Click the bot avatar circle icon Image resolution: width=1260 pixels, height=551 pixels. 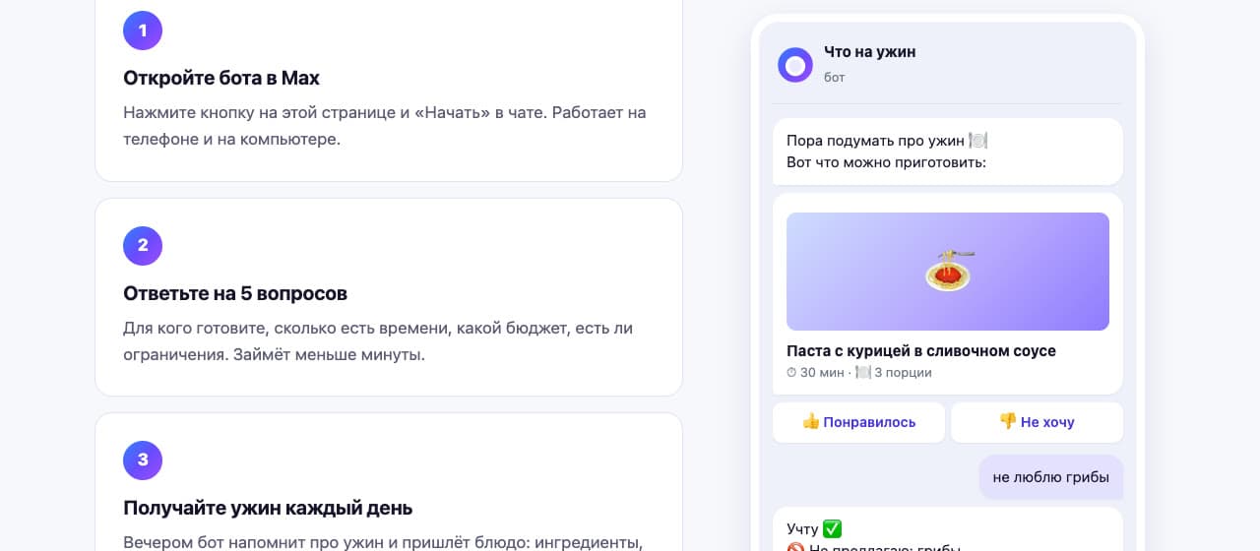795,65
